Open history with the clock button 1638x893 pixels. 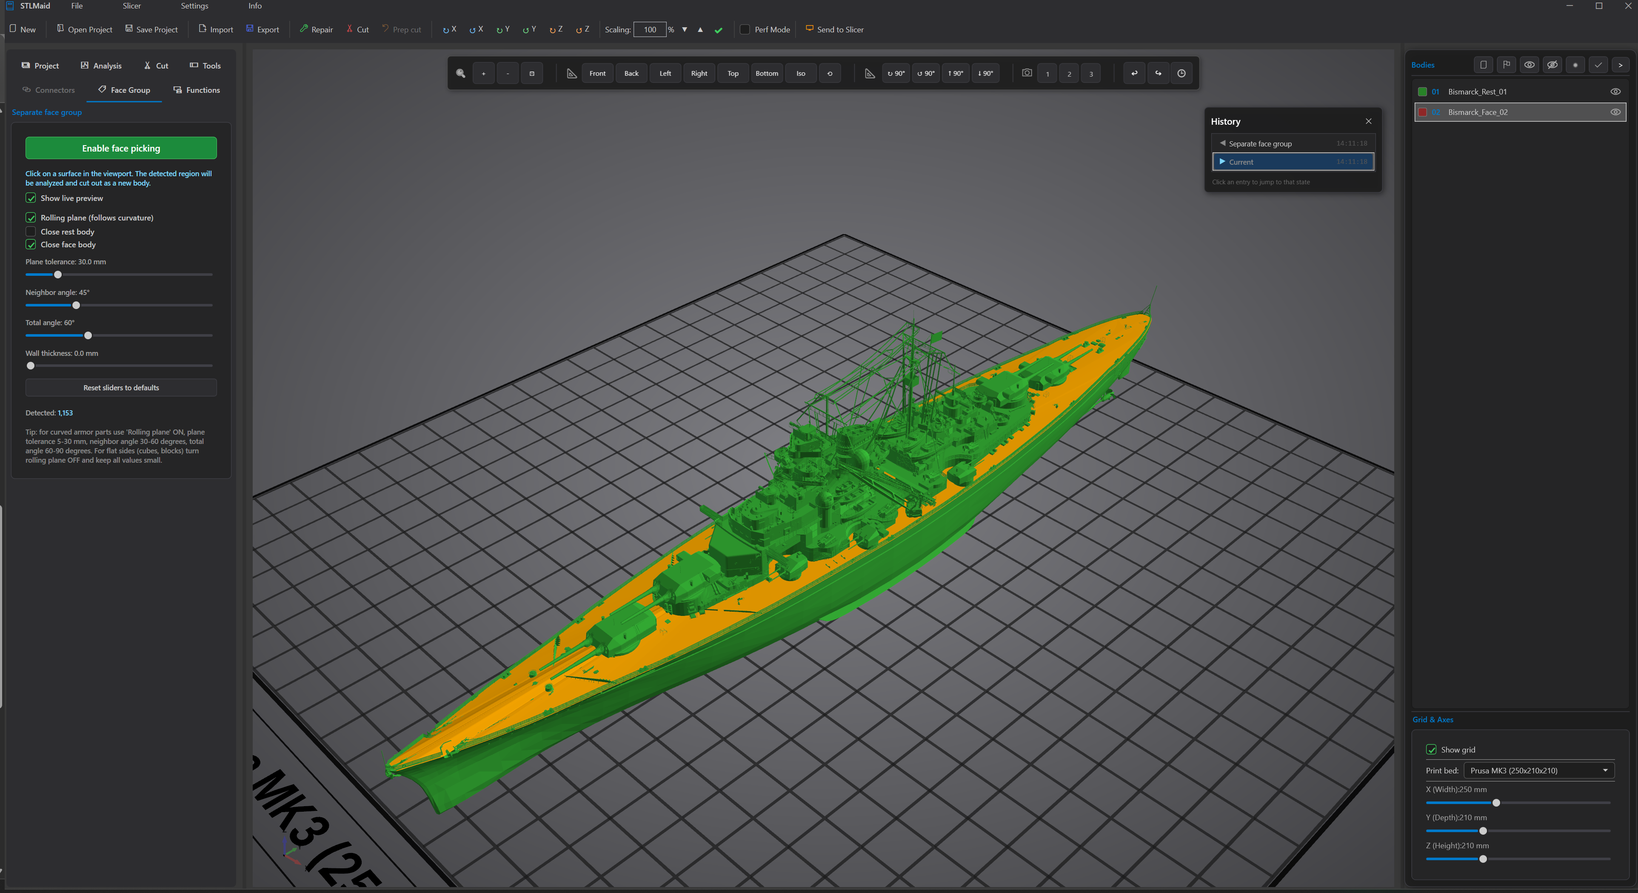[x=1181, y=73]
